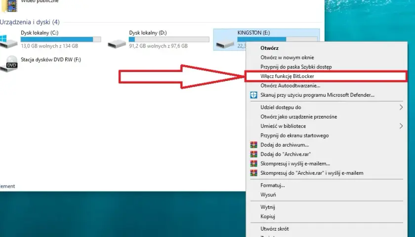
Task: Expand the Umieść w bibliotece submenu arrow
Action: (x=401, y=126)
